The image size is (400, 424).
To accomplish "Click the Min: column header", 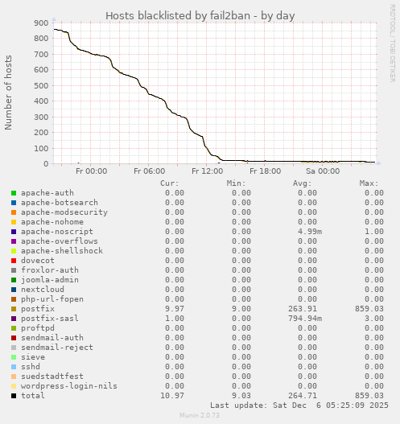I will click(x=236, y=183).
